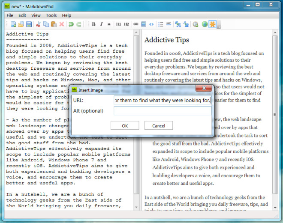Apply Italic formatting with the I icon

[102, 24]
